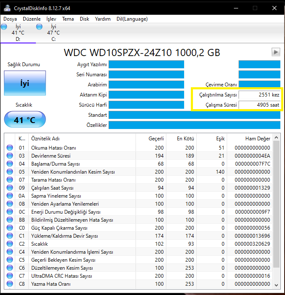Click status orb of UltraDMA CRC Hatası Sayısı
The height and width of the screenshot is (295, 285).
[x=10, y=276]
